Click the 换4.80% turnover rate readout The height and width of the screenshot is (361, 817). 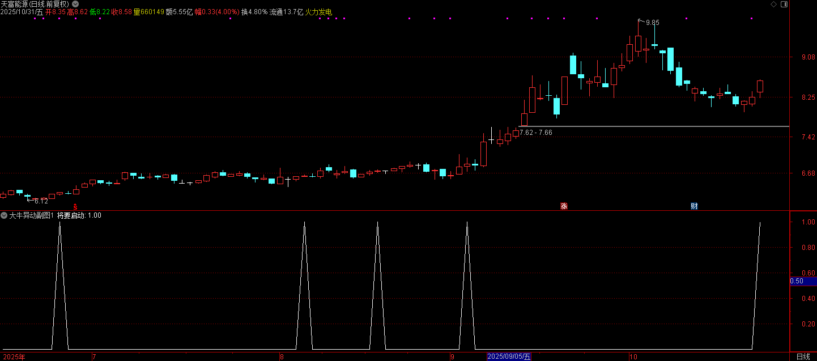[x=254, y=12]
